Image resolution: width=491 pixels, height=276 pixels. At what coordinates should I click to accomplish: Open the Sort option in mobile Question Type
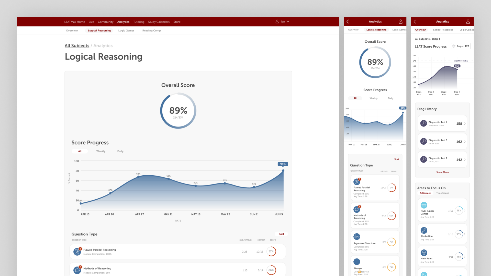click(x=396, y=159)
